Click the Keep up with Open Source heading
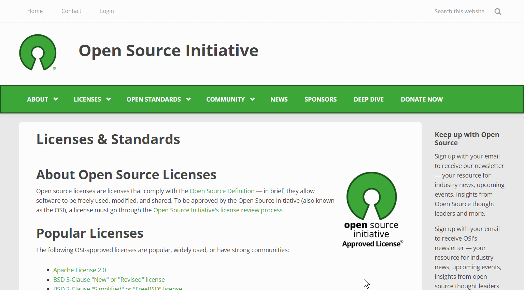The height and width of the screenshot is (290, 524). pyautogui.click(x=467, y=139)
